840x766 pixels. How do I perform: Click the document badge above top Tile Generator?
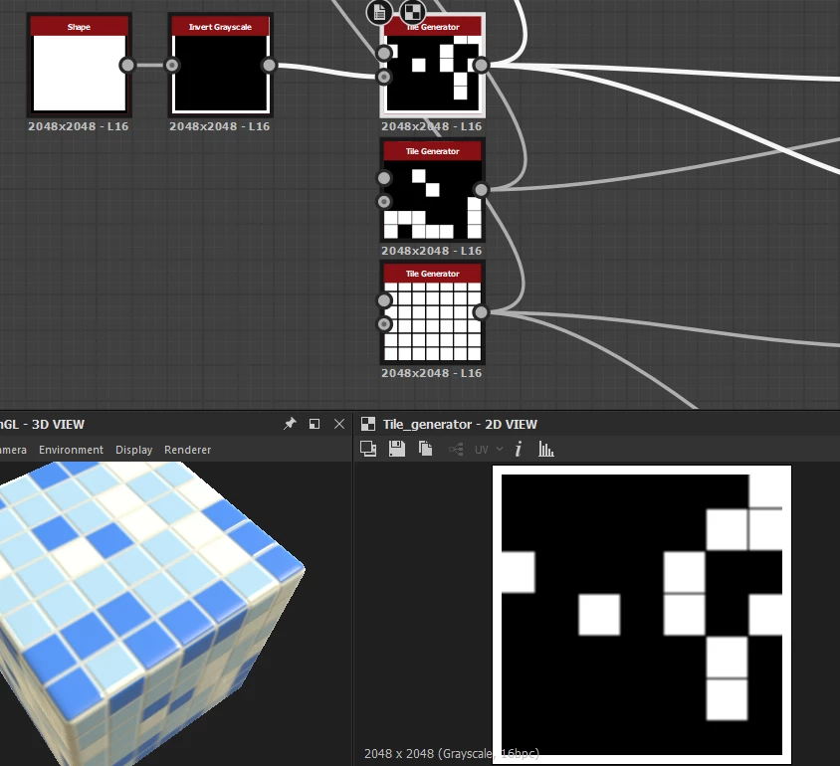(x=379, y=11)
